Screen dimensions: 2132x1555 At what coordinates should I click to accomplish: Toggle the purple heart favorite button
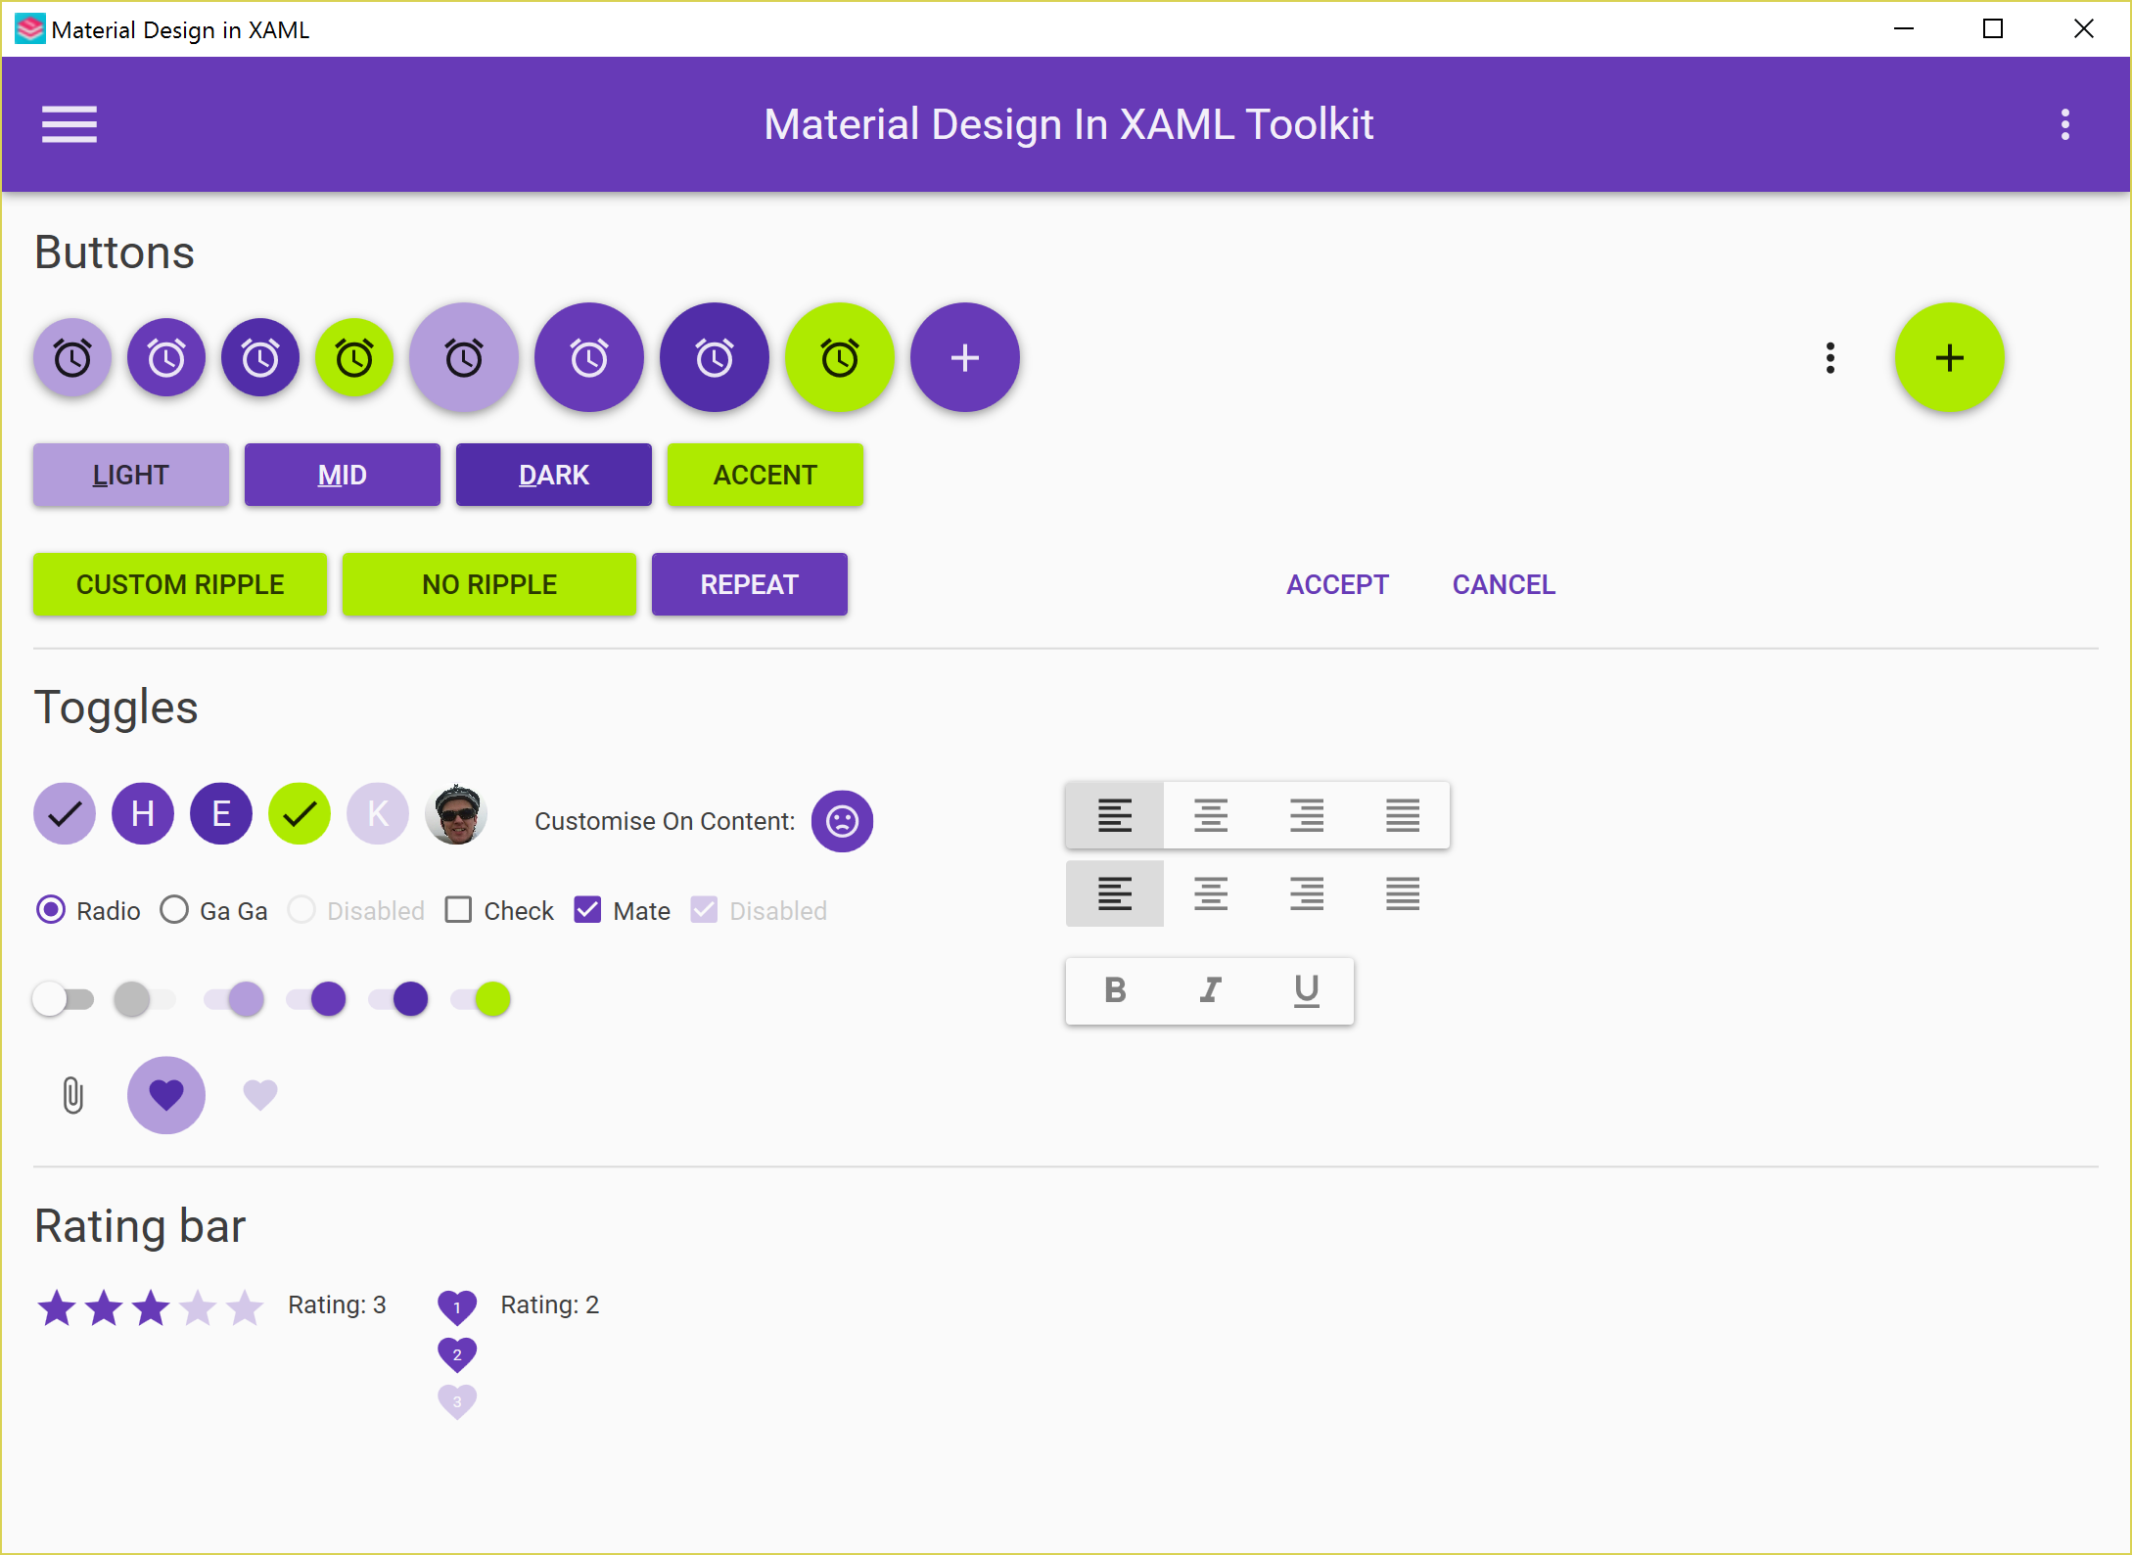[x=165, y=1095]
